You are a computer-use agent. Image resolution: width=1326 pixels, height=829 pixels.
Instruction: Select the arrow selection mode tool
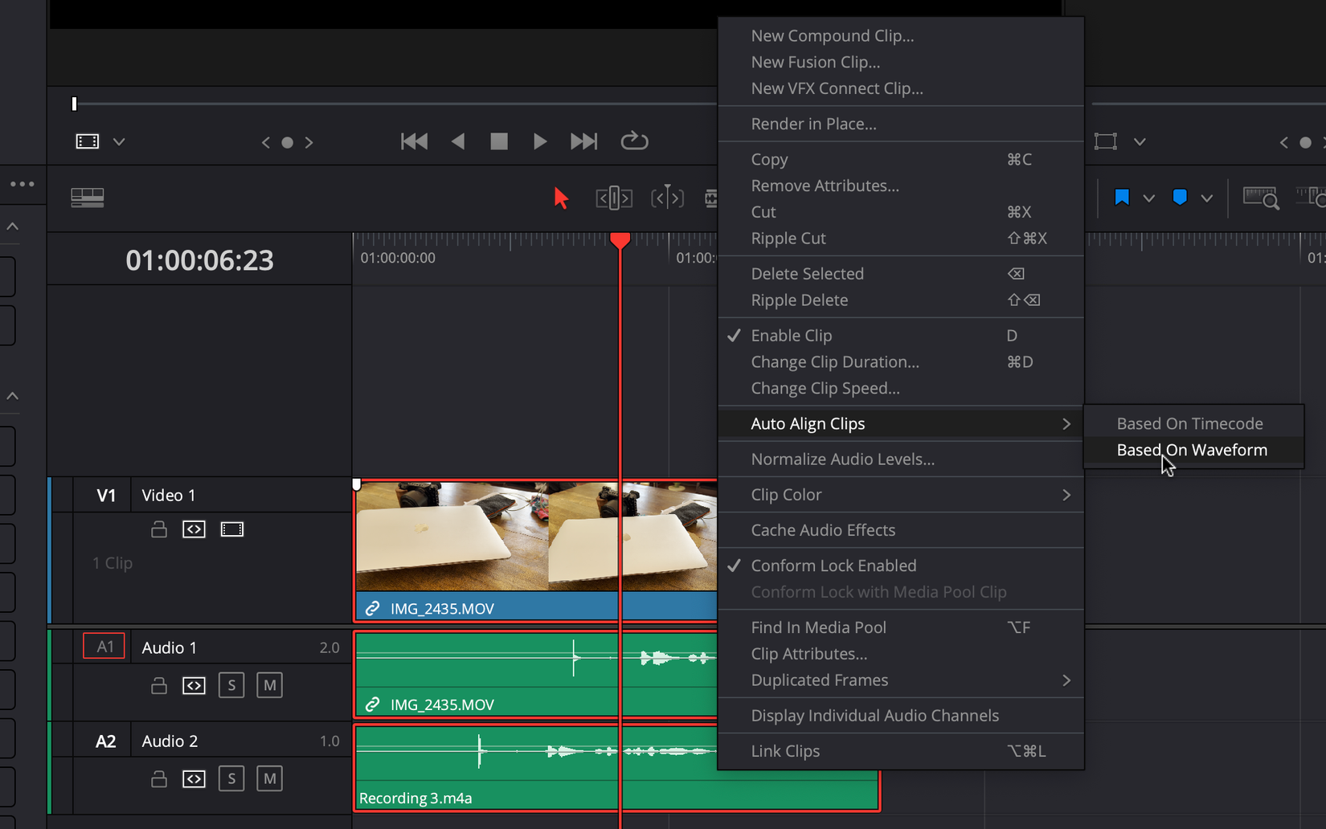562,198
